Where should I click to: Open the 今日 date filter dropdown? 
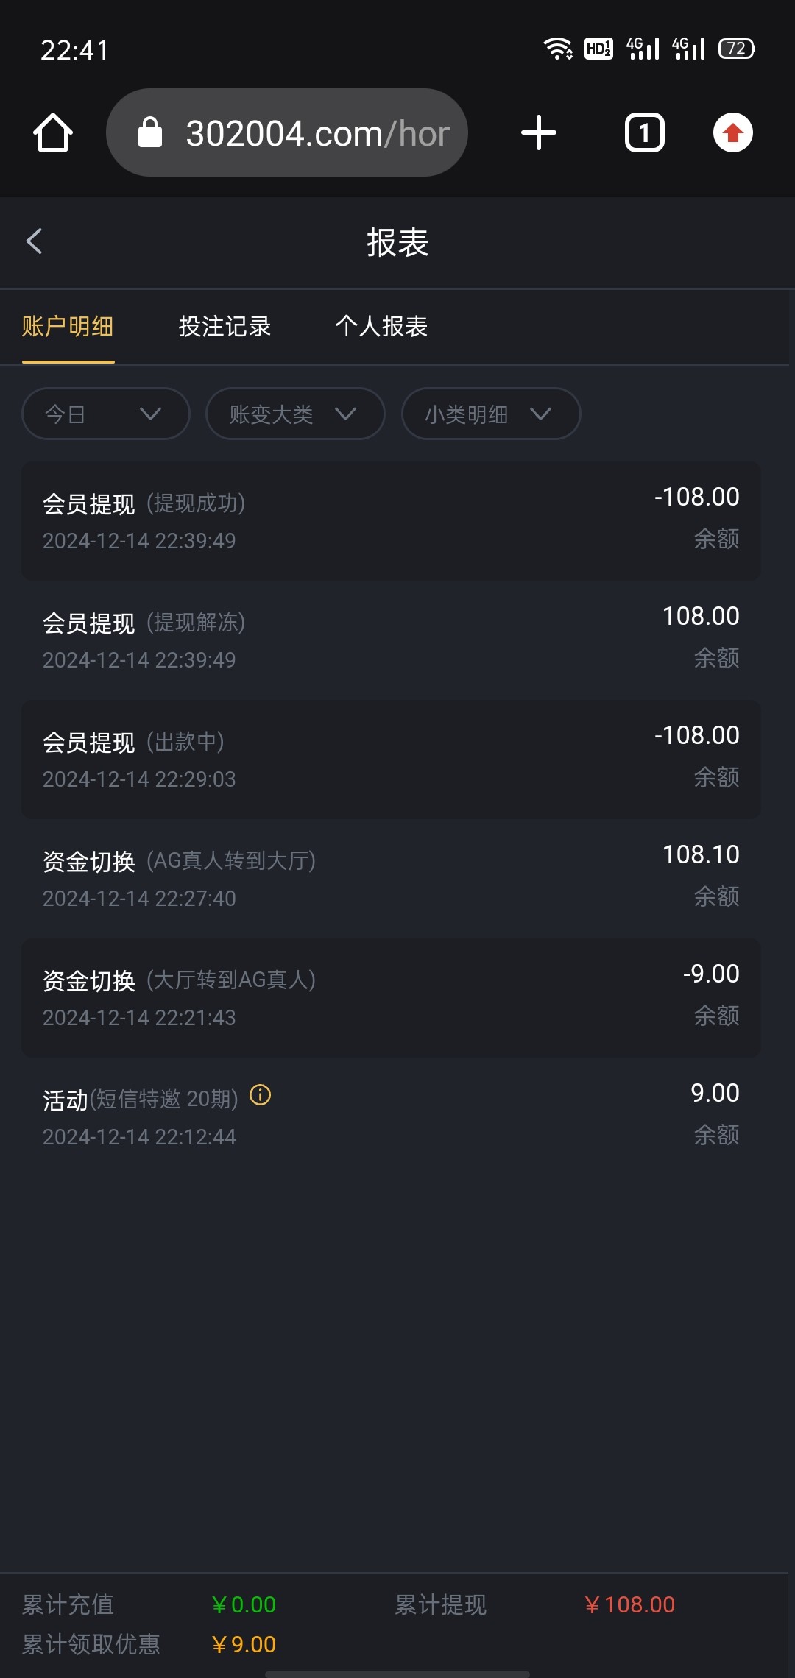coord(106,414)
